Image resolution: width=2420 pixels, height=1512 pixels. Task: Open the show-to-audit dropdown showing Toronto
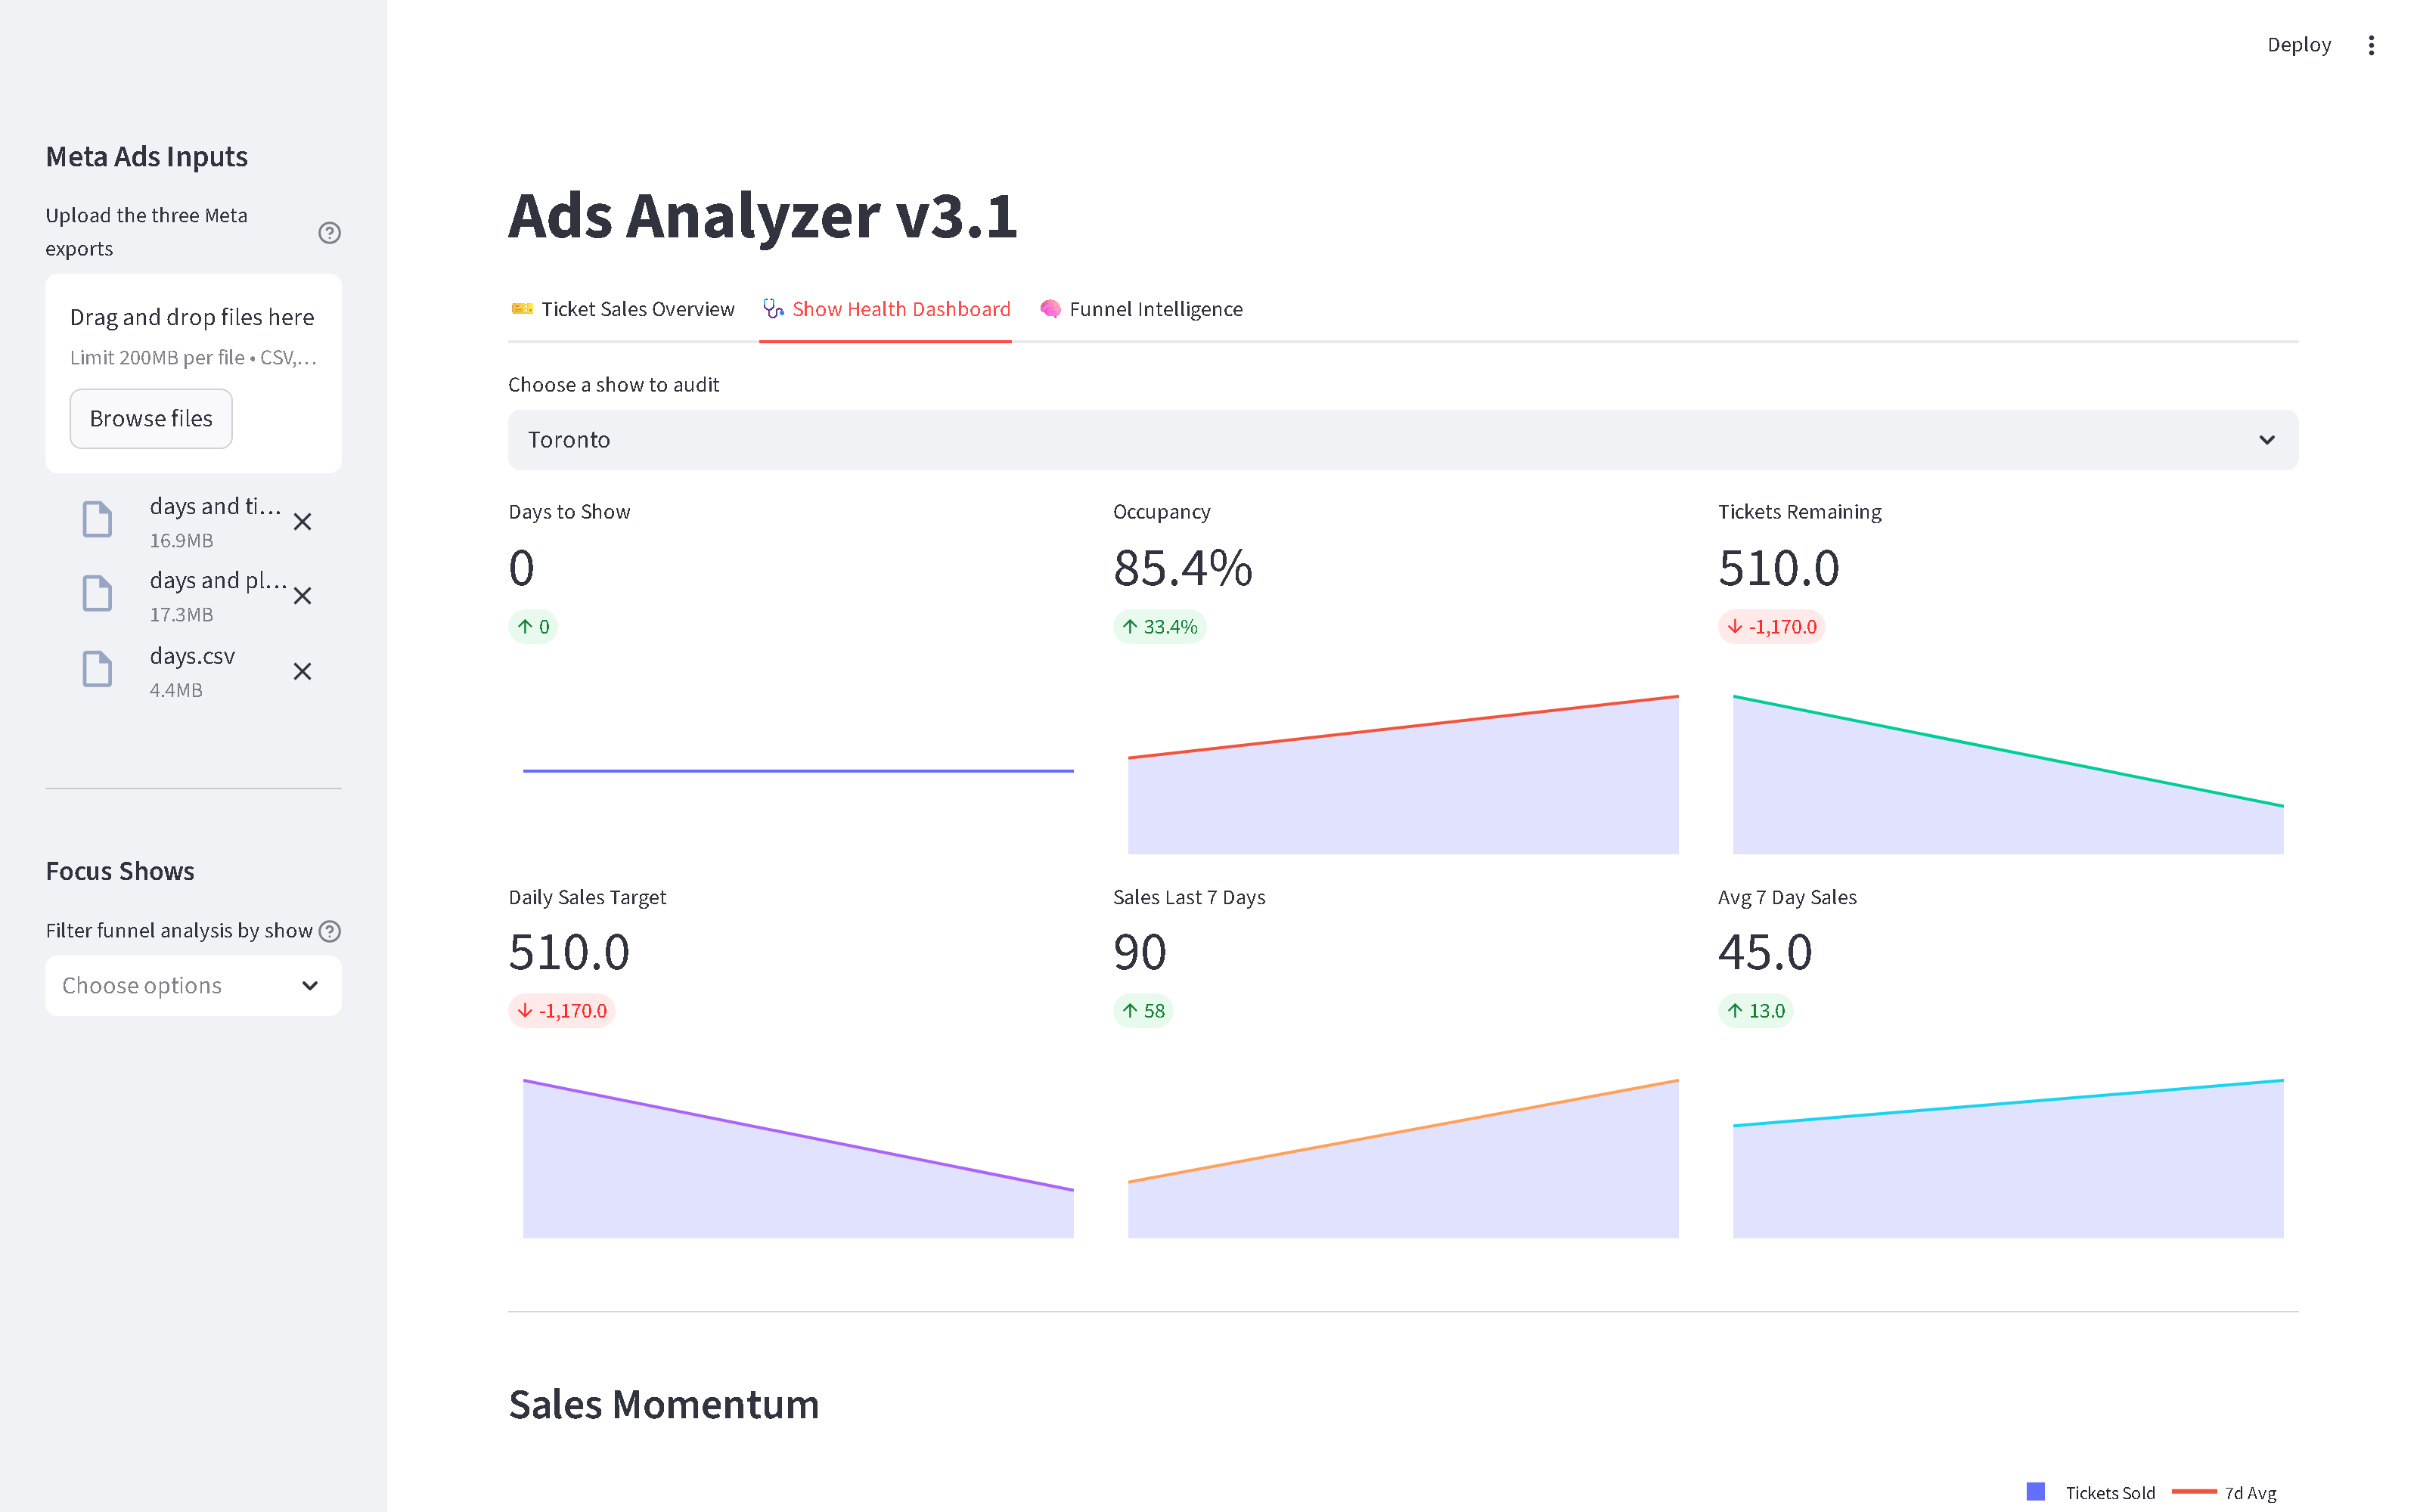[x=1400, y=439]
